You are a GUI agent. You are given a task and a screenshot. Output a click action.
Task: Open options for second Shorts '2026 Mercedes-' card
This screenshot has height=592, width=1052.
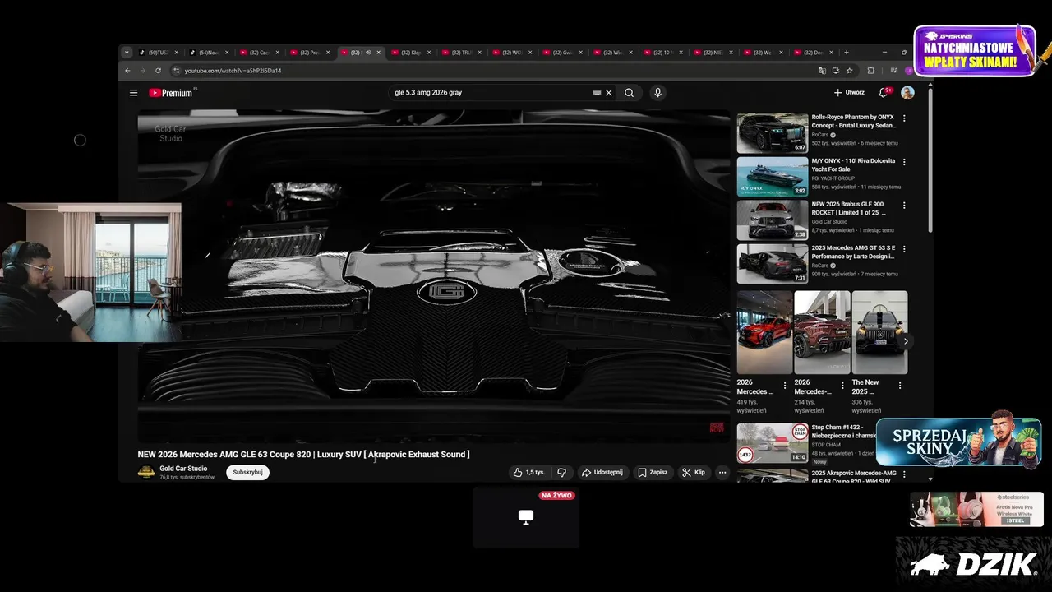(842, 385)
